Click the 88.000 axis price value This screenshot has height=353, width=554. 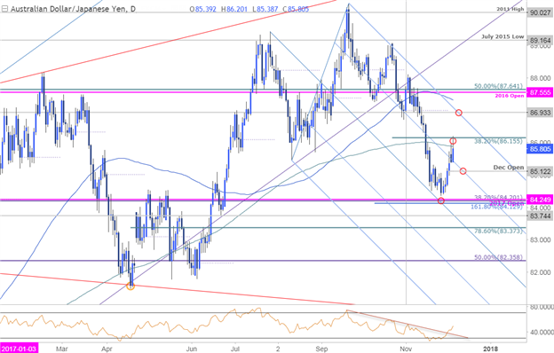(540, 78)
